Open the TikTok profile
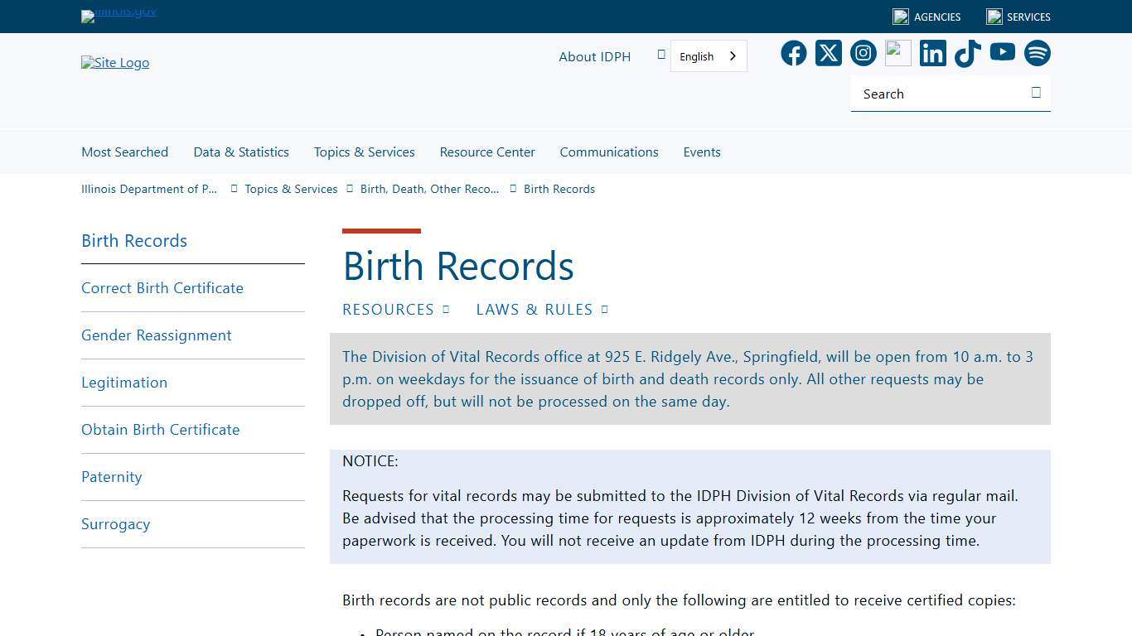1132x636 pixels. pyautogui.click(x=967, y=52)
